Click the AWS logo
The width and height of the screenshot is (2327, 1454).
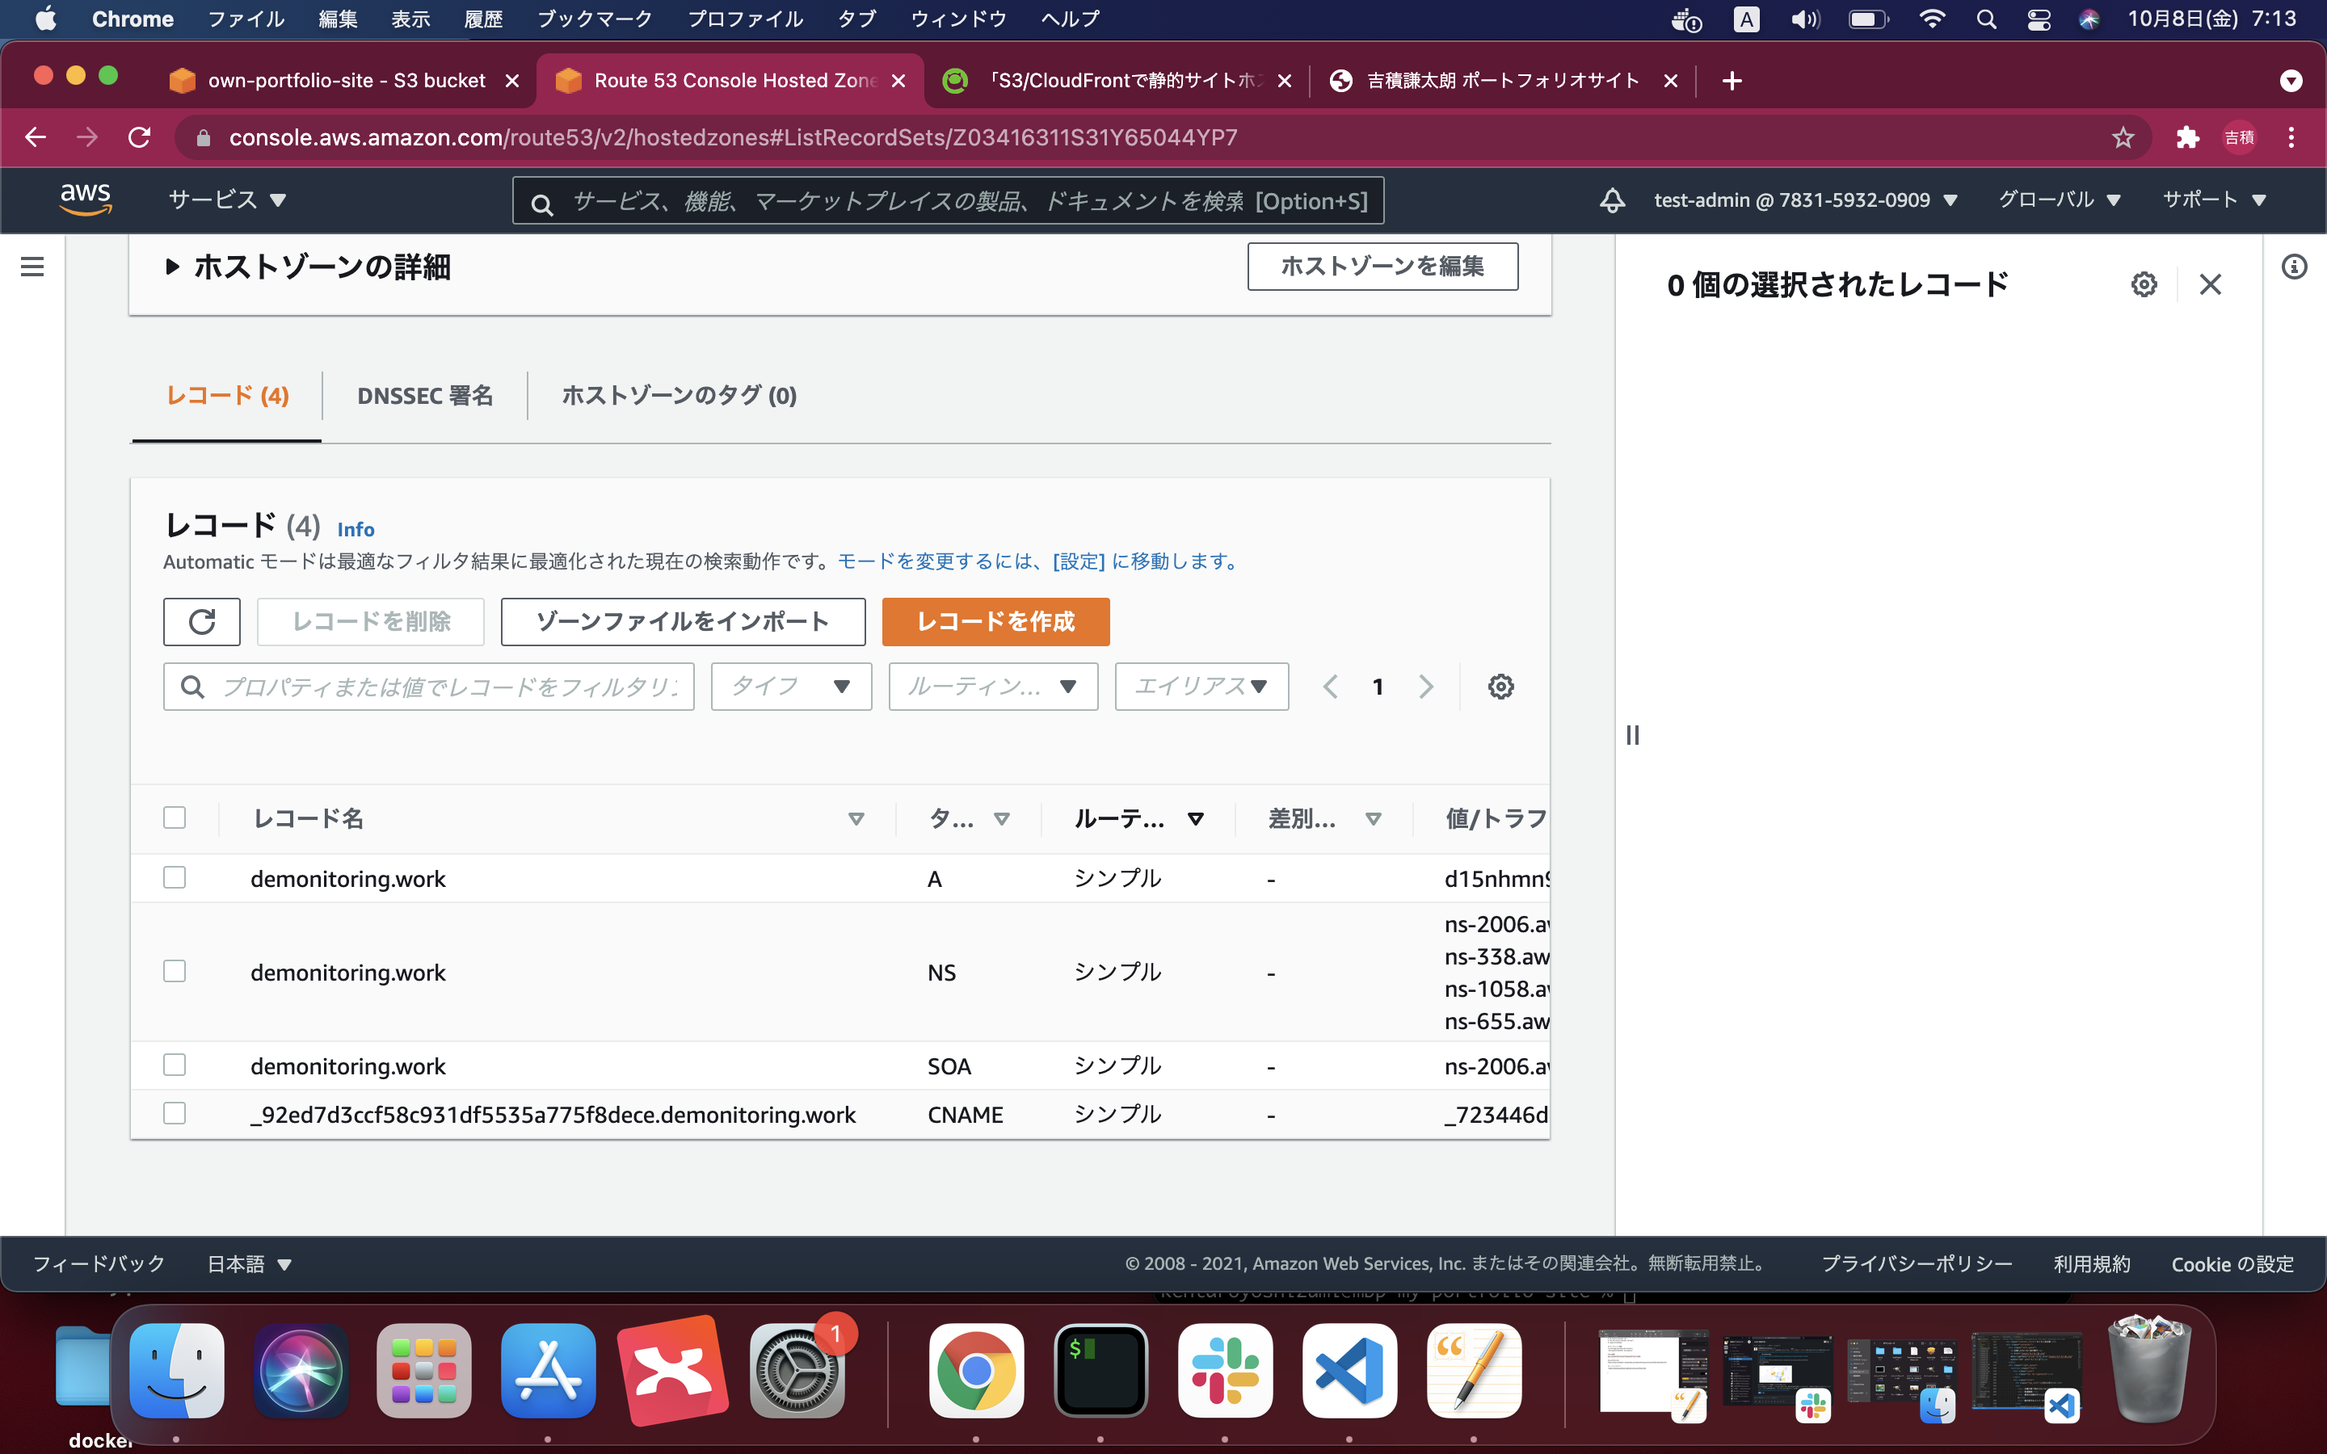coord(86,198)
